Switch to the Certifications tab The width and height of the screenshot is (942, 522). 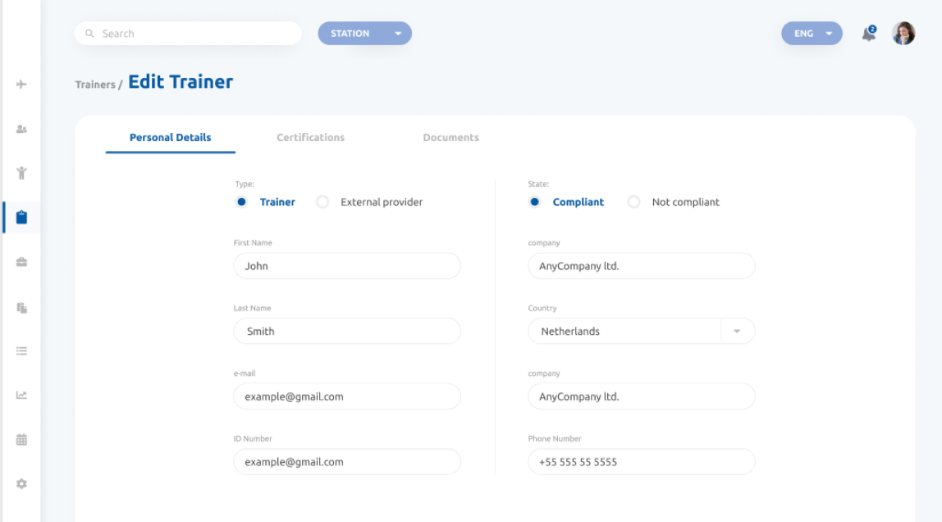(x=310, y=137)
